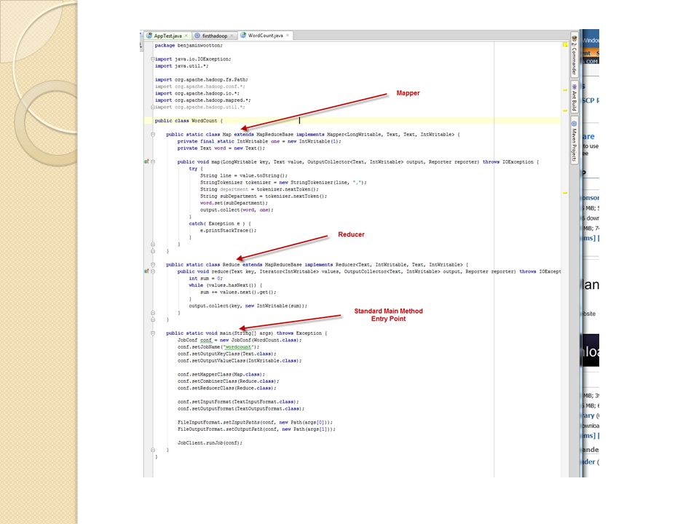Close the AppTest.java tab
Viewport: 699px width, 524px height.
[x=186, y=36]
